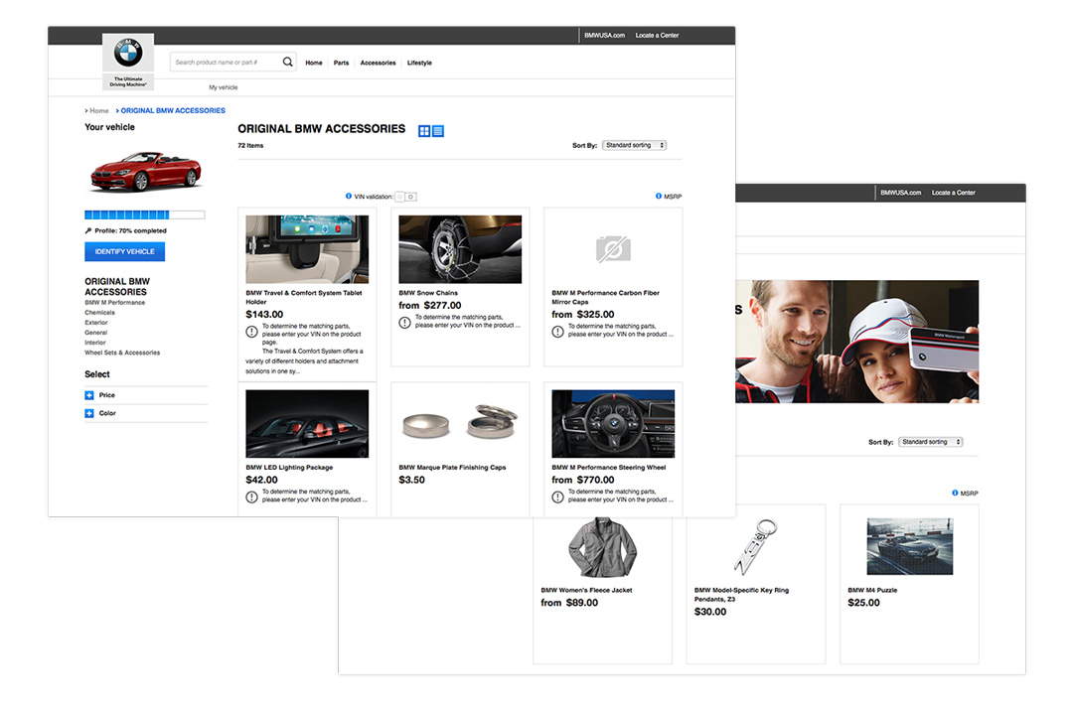Click the ORIGINAL BMW ACCESSORIES breadcrumb
This screenshot has width=1073, height=715.
(x=173, y=111)
